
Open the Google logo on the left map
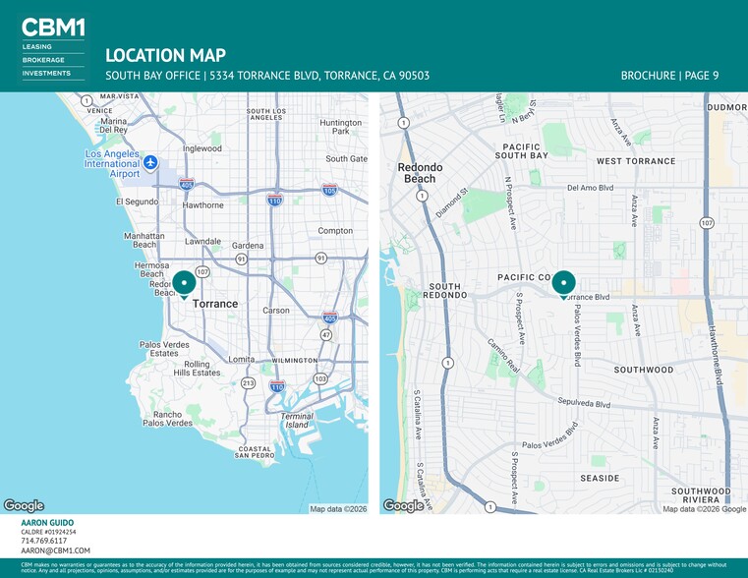point(24,505)
